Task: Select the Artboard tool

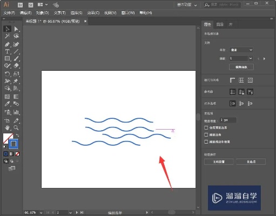Action: click(x=7, y=120)
